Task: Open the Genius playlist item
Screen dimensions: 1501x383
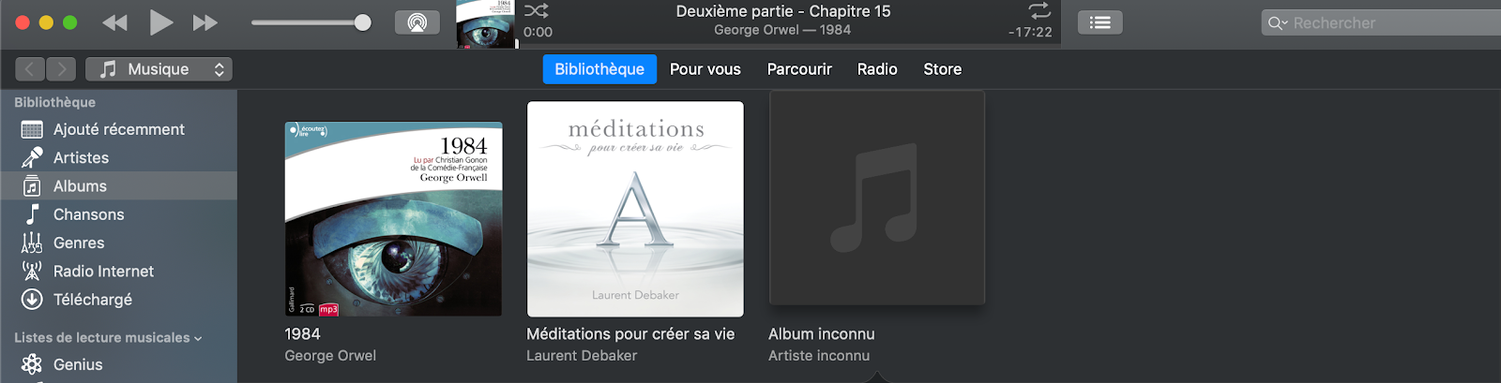Action: pyautogui.click(x=78, y=364)
